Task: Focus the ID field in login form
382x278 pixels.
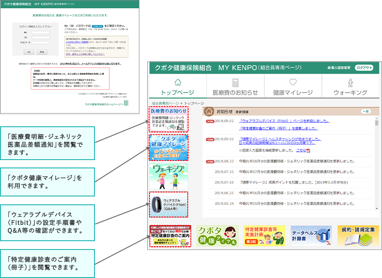Action: pyautogui.click(x=41, y=37)
